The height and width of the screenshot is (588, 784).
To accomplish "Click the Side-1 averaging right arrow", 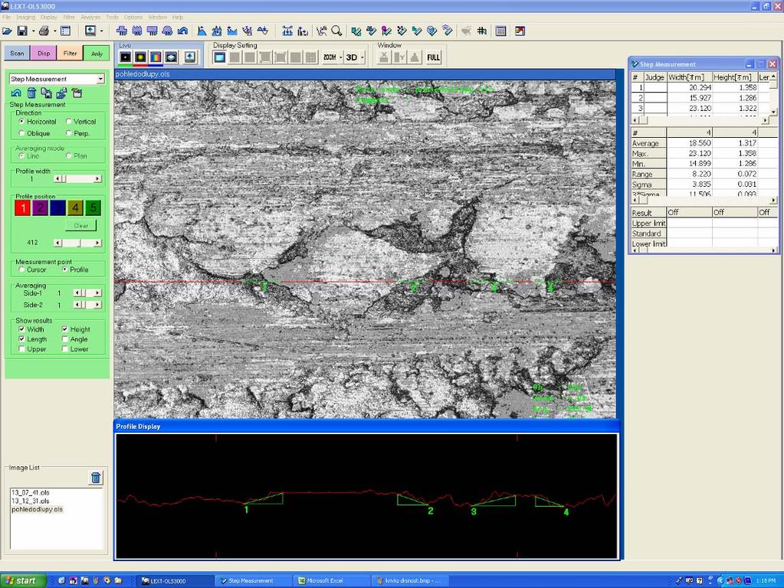I will [x=97, y=293].
